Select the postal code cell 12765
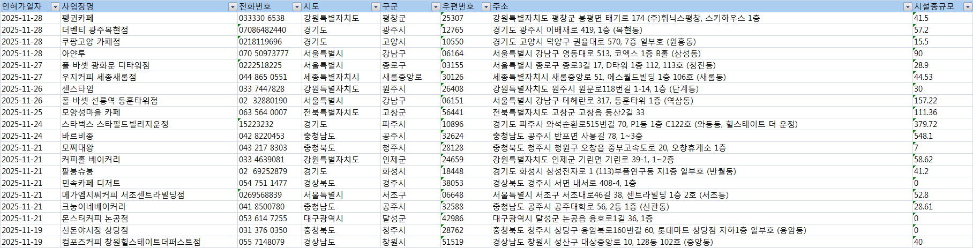The image size is (973, 248). [x=466, y=30]
